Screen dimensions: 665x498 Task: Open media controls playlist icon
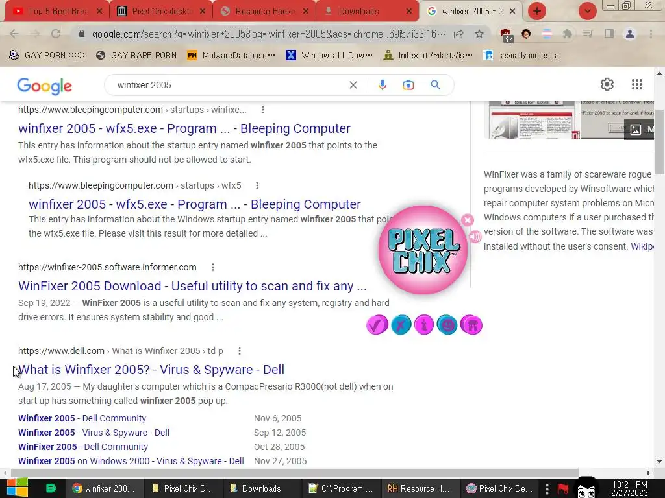(x=588, y=34)
